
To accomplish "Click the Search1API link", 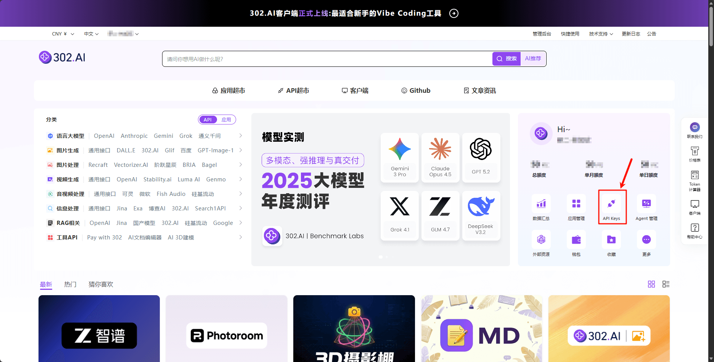I will tap(210, 208).
